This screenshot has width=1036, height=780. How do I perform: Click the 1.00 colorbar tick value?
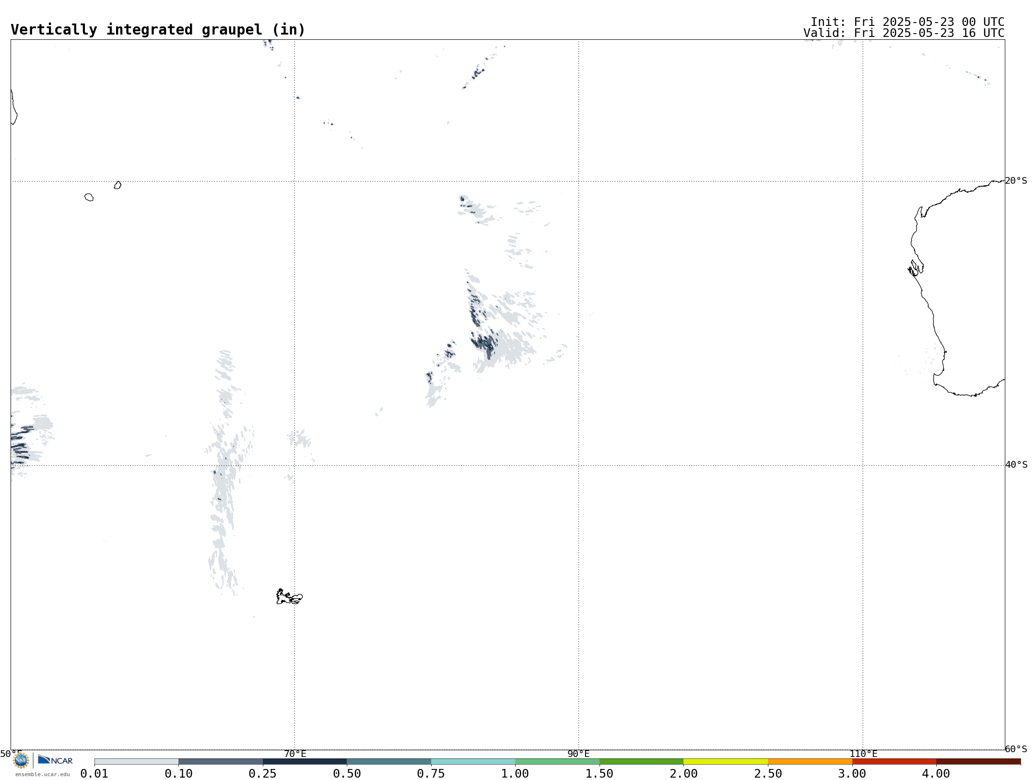(515, 774)
